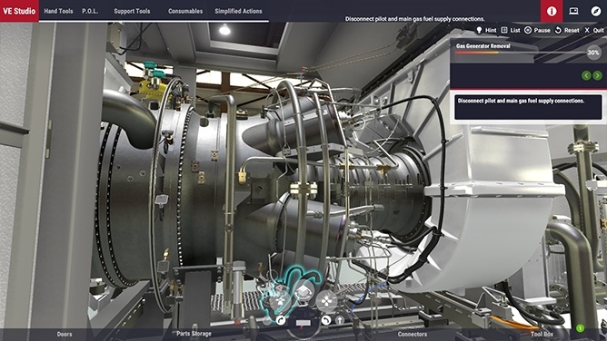Expand the Doors panel
Image resolution: width=607 pixels, height=341 pixels.
[x=65, y=334]
